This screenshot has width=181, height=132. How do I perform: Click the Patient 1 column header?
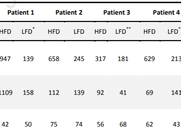coord(21,13)
